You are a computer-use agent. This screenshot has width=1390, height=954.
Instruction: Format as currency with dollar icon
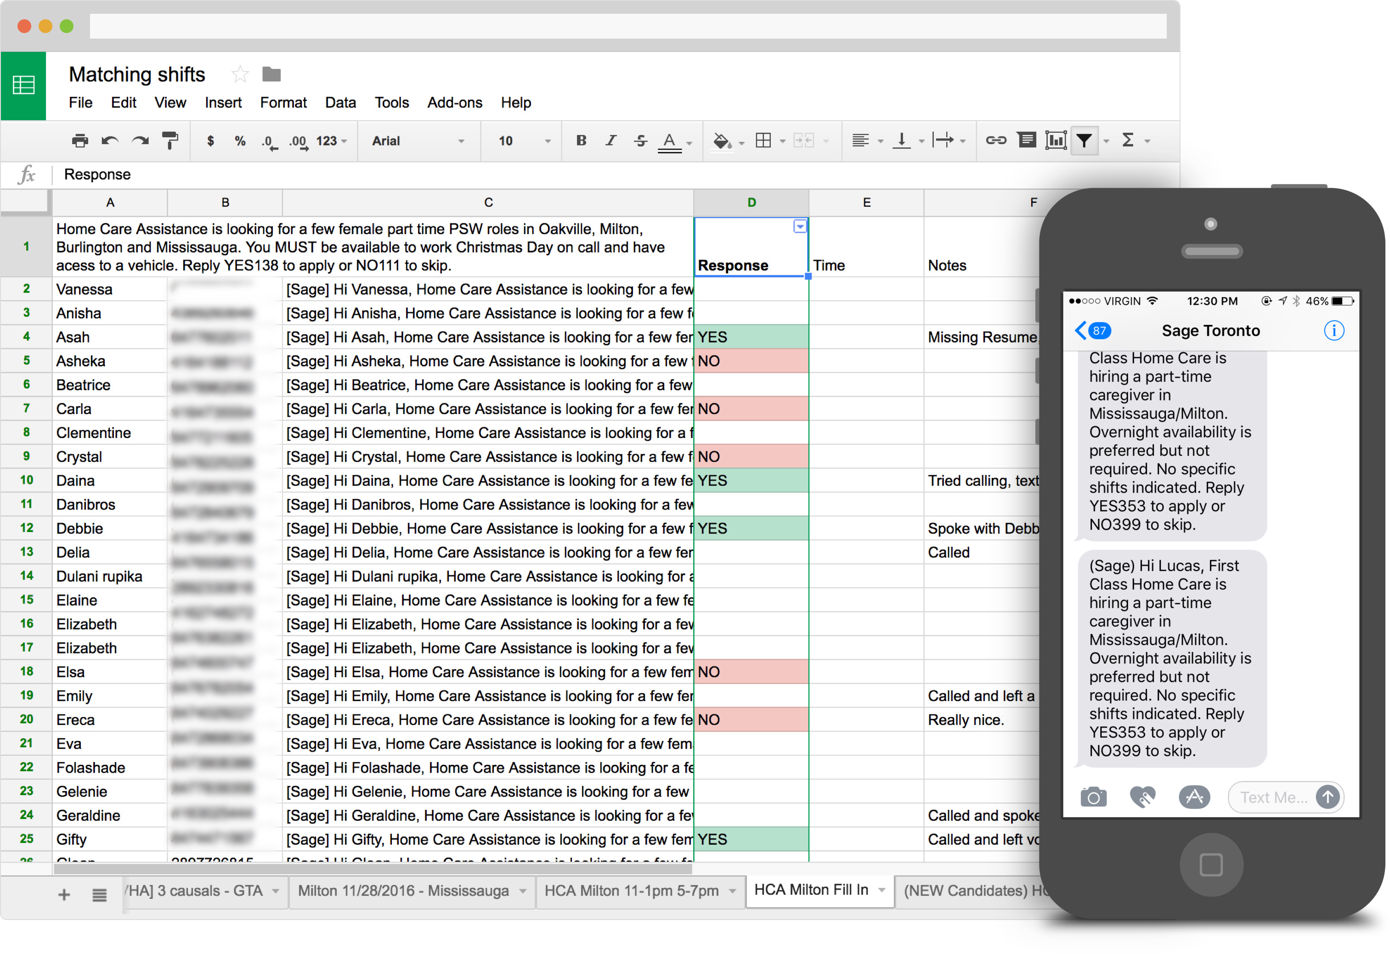210,141
